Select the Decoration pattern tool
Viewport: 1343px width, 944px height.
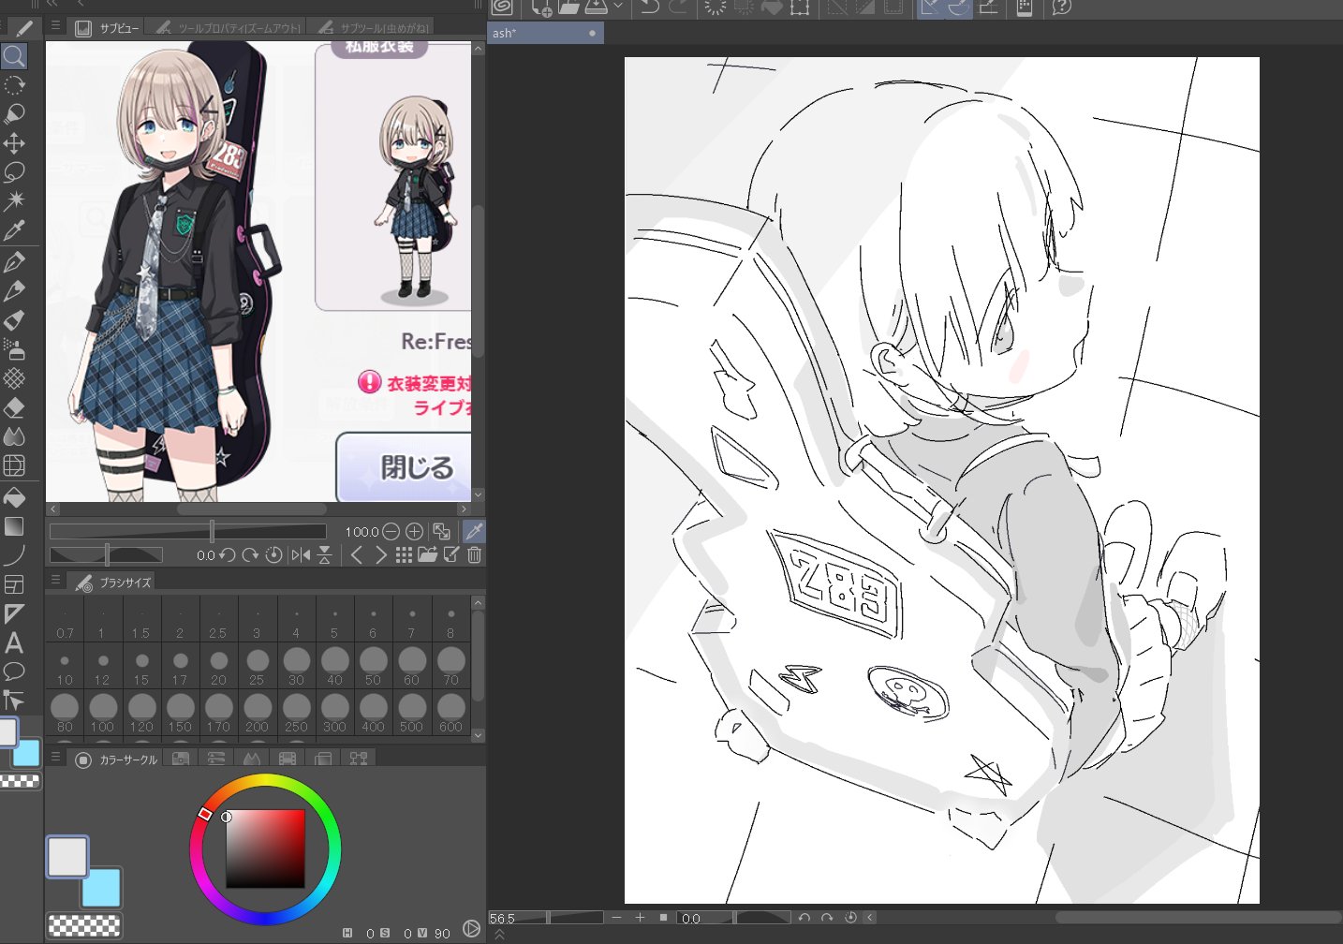[x=14, y=378]
